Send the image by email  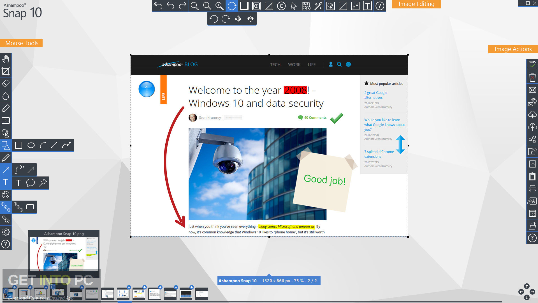point(532,90)
